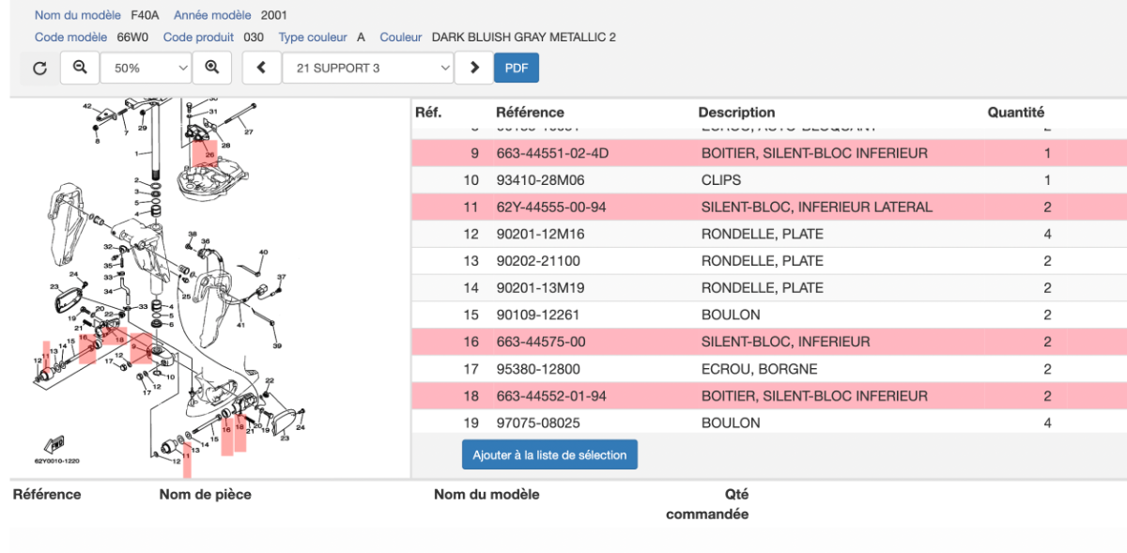This screenshot has width=1127, height=553.
Task: Click BOULON description in row 15
Action: click(731, 315)
